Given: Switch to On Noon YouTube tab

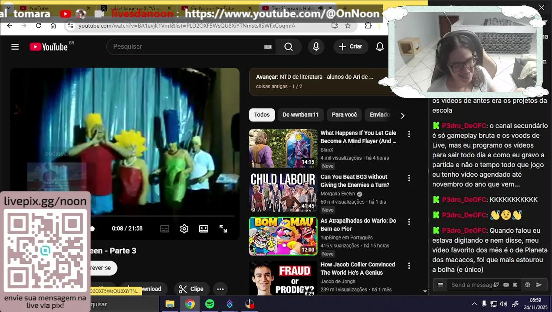Looking at the screenshot, I should pos(216,8).
